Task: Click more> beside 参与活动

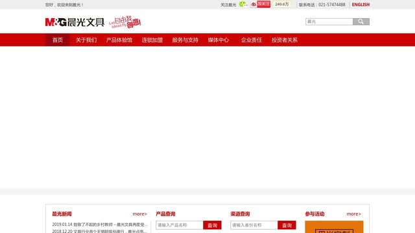Action: tap(354, 214)
